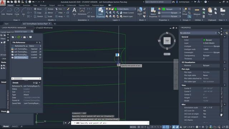Click TOP face of the ViewCube
Viewport: 229px width, 129px height.
click(167, 40)
